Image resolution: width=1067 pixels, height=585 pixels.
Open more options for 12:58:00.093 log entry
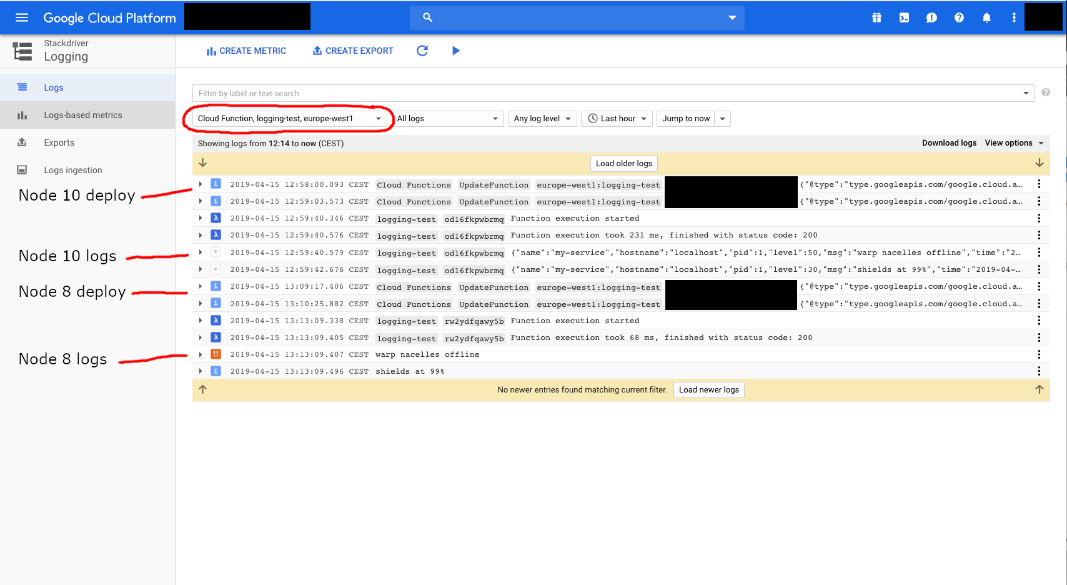point(1039,184)
